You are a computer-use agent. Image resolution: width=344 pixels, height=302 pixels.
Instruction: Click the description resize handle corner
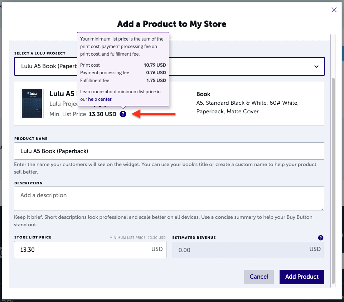(x=322, y=208)
